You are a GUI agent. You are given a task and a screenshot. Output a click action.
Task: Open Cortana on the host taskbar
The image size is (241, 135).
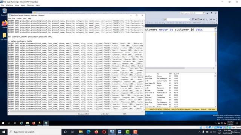65,132
